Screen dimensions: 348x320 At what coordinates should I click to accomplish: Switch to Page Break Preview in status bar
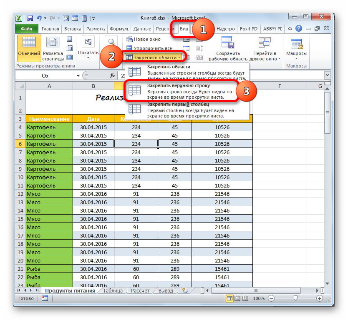coord(245,298)
